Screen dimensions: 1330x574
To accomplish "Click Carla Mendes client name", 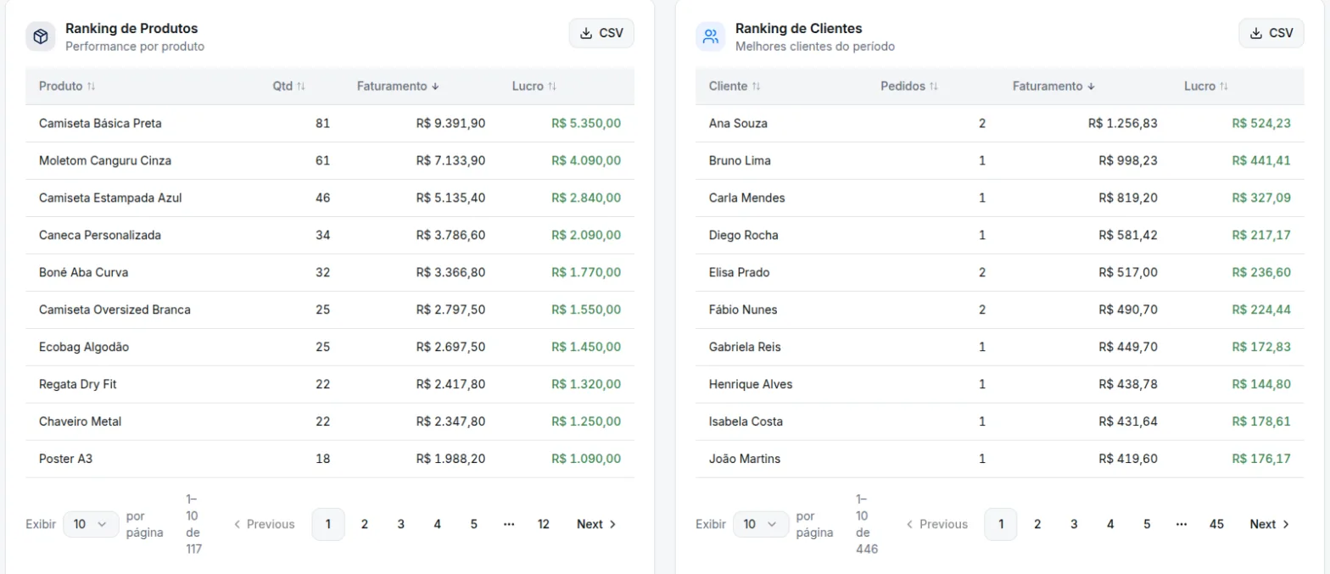I will click(x=747, y=198).
